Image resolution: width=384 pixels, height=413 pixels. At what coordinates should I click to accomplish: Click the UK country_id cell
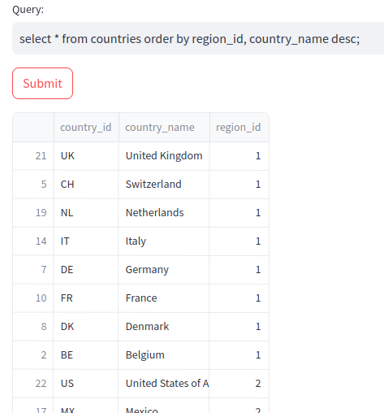[x=86, y=156]
